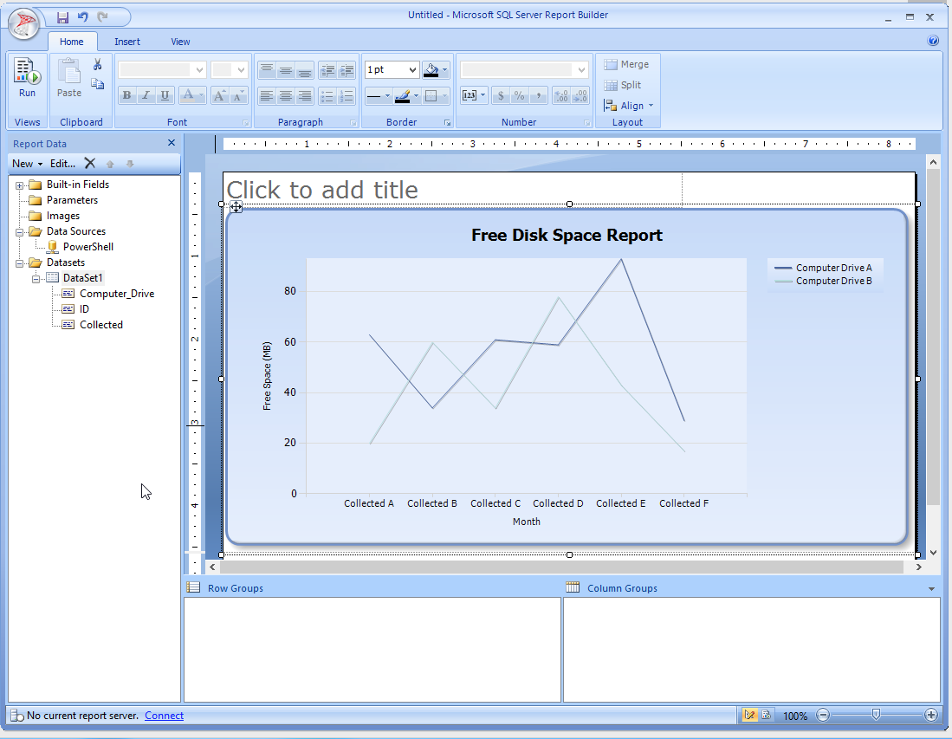Open the View ribbon tab

coord(180,42)
